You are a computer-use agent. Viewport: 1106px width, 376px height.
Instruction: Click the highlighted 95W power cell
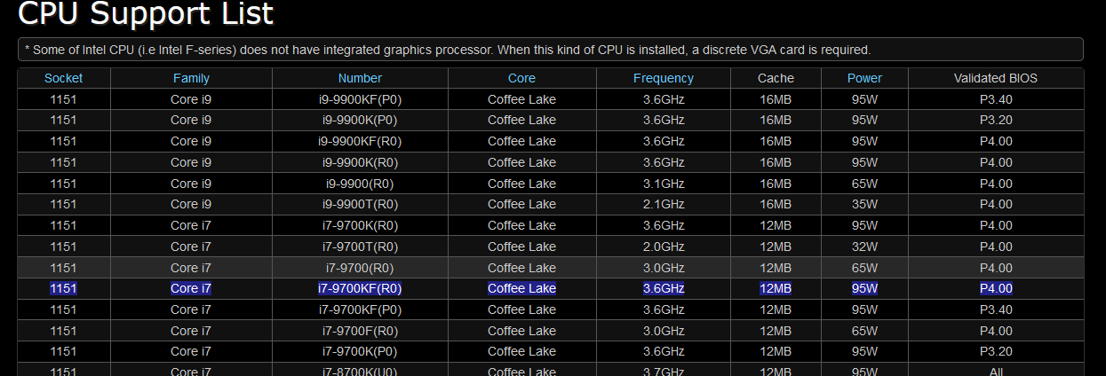[864, 288]
